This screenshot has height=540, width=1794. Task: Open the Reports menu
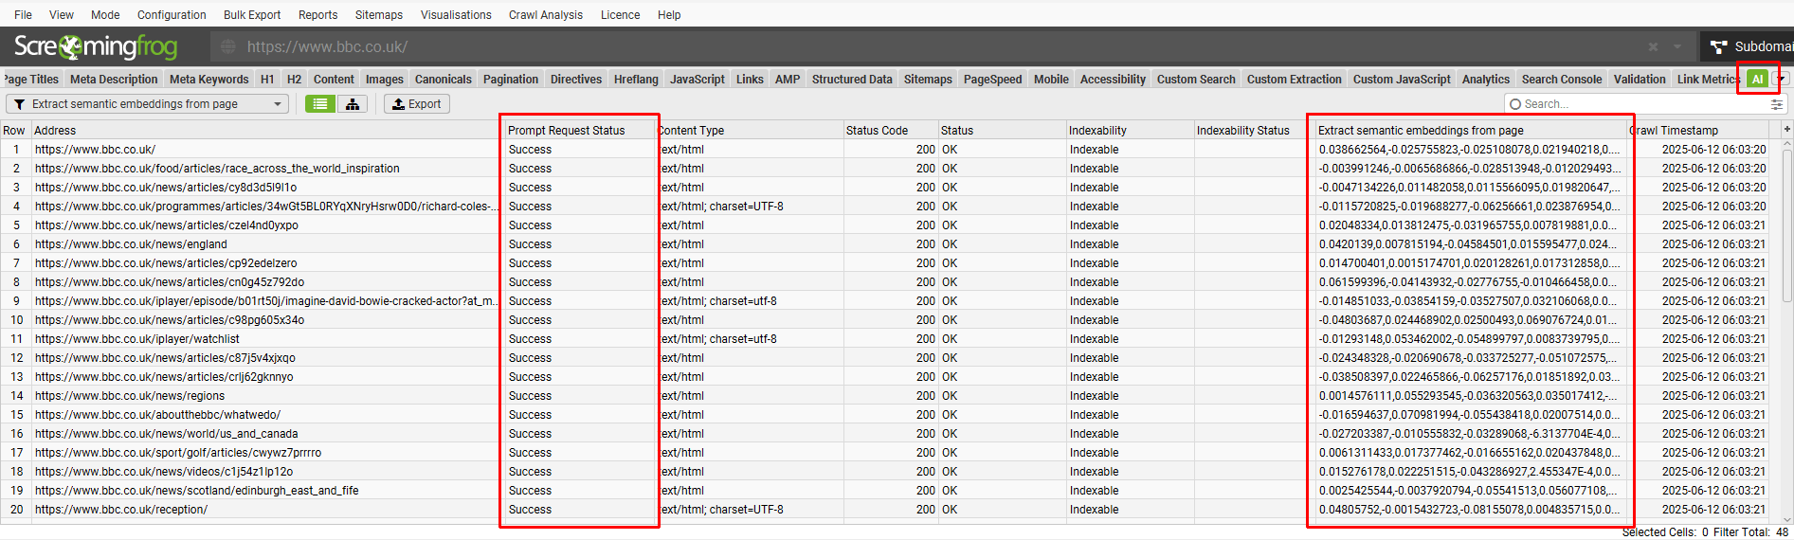[x=317, y=15]
